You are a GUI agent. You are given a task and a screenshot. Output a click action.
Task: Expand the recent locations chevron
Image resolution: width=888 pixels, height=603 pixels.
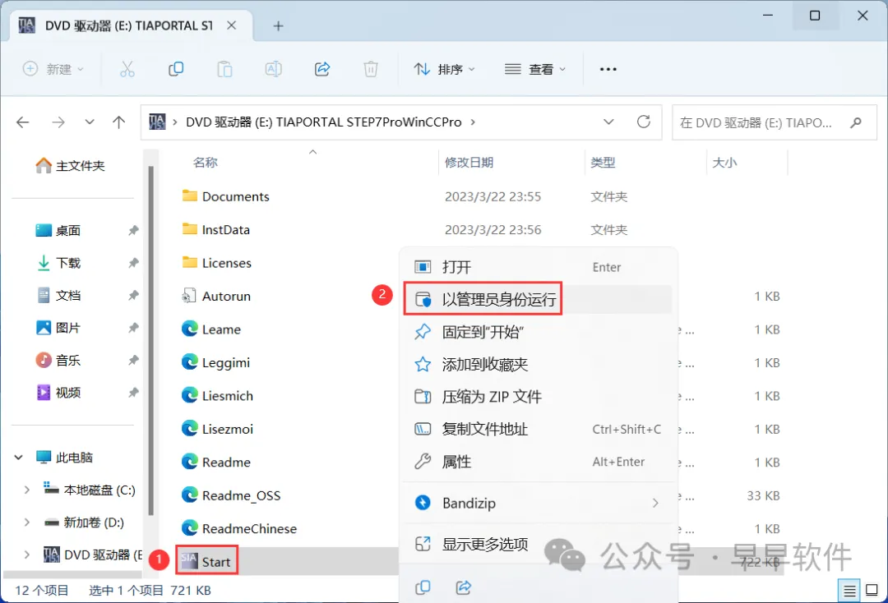[90, 122]
